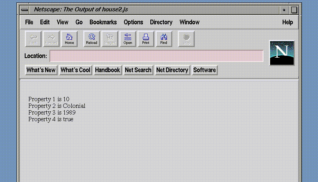Open the Handbook button
Viewport: 318px width, 182px height.
click(x=108, y=70)
